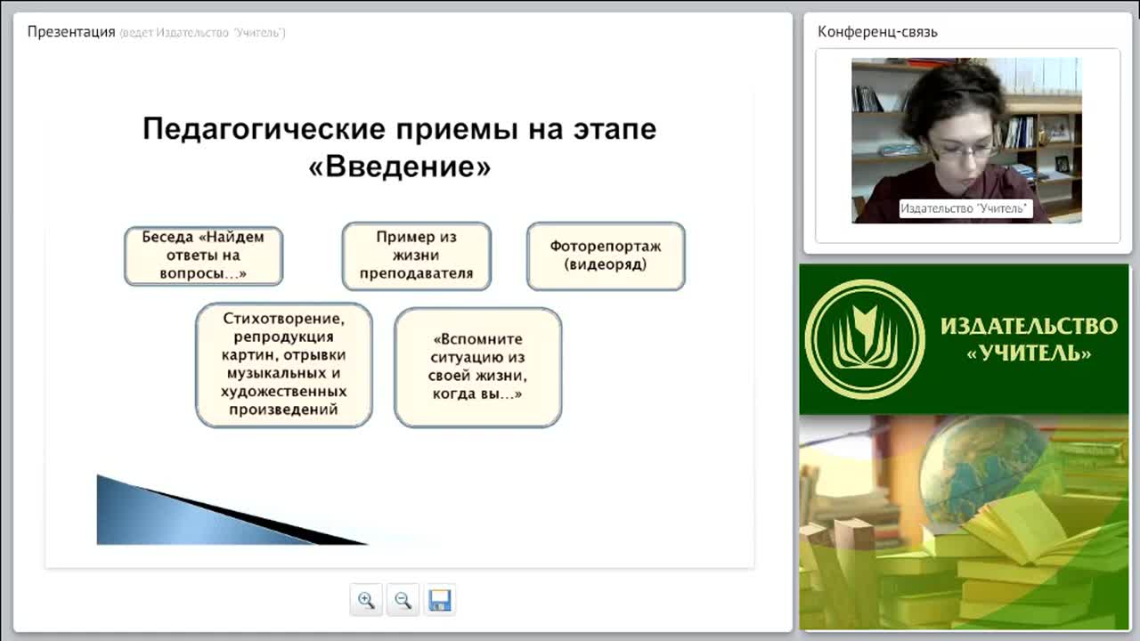The height and width of the screenshot is (641, 1140).
Task: Click the globe and books banner image
Action: [x=965, y=523]
